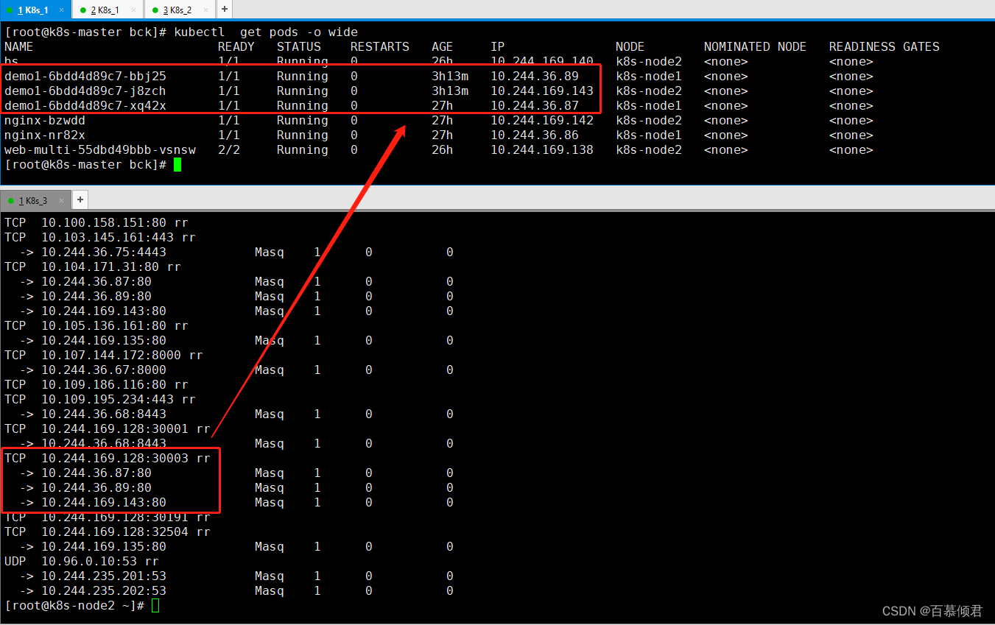Viewport: 995px width, 625px height.
Task: Click IP 10.244.36.89 in the pods table
Action: (535, 77)
